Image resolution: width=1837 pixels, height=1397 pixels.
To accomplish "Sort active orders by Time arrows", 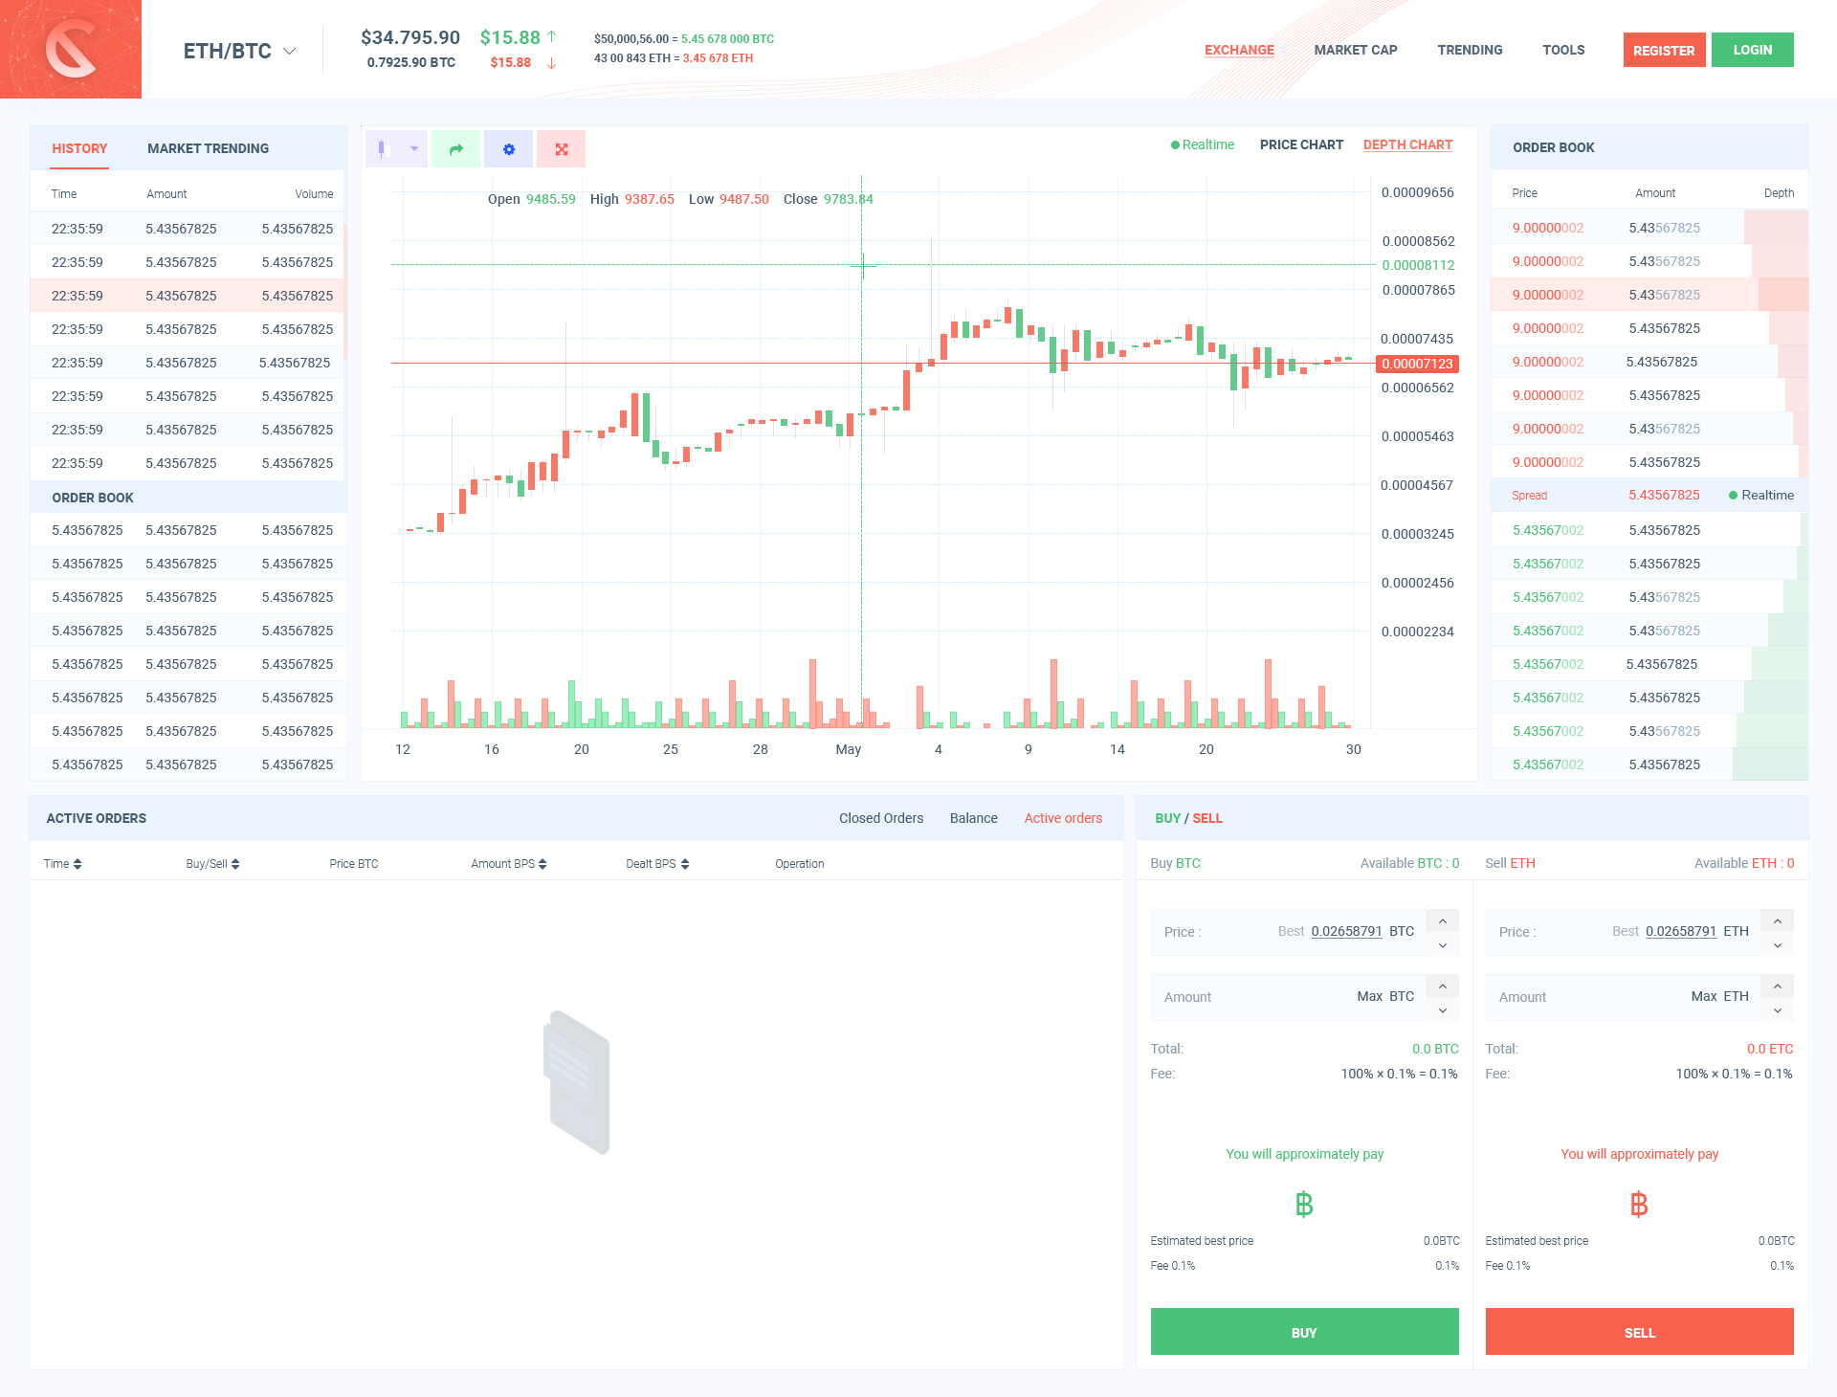I will (77, 864).
